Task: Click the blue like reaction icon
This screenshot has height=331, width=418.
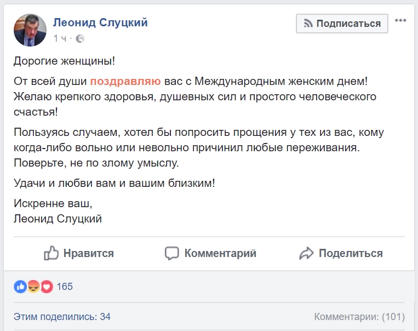Action: [20, 286]
